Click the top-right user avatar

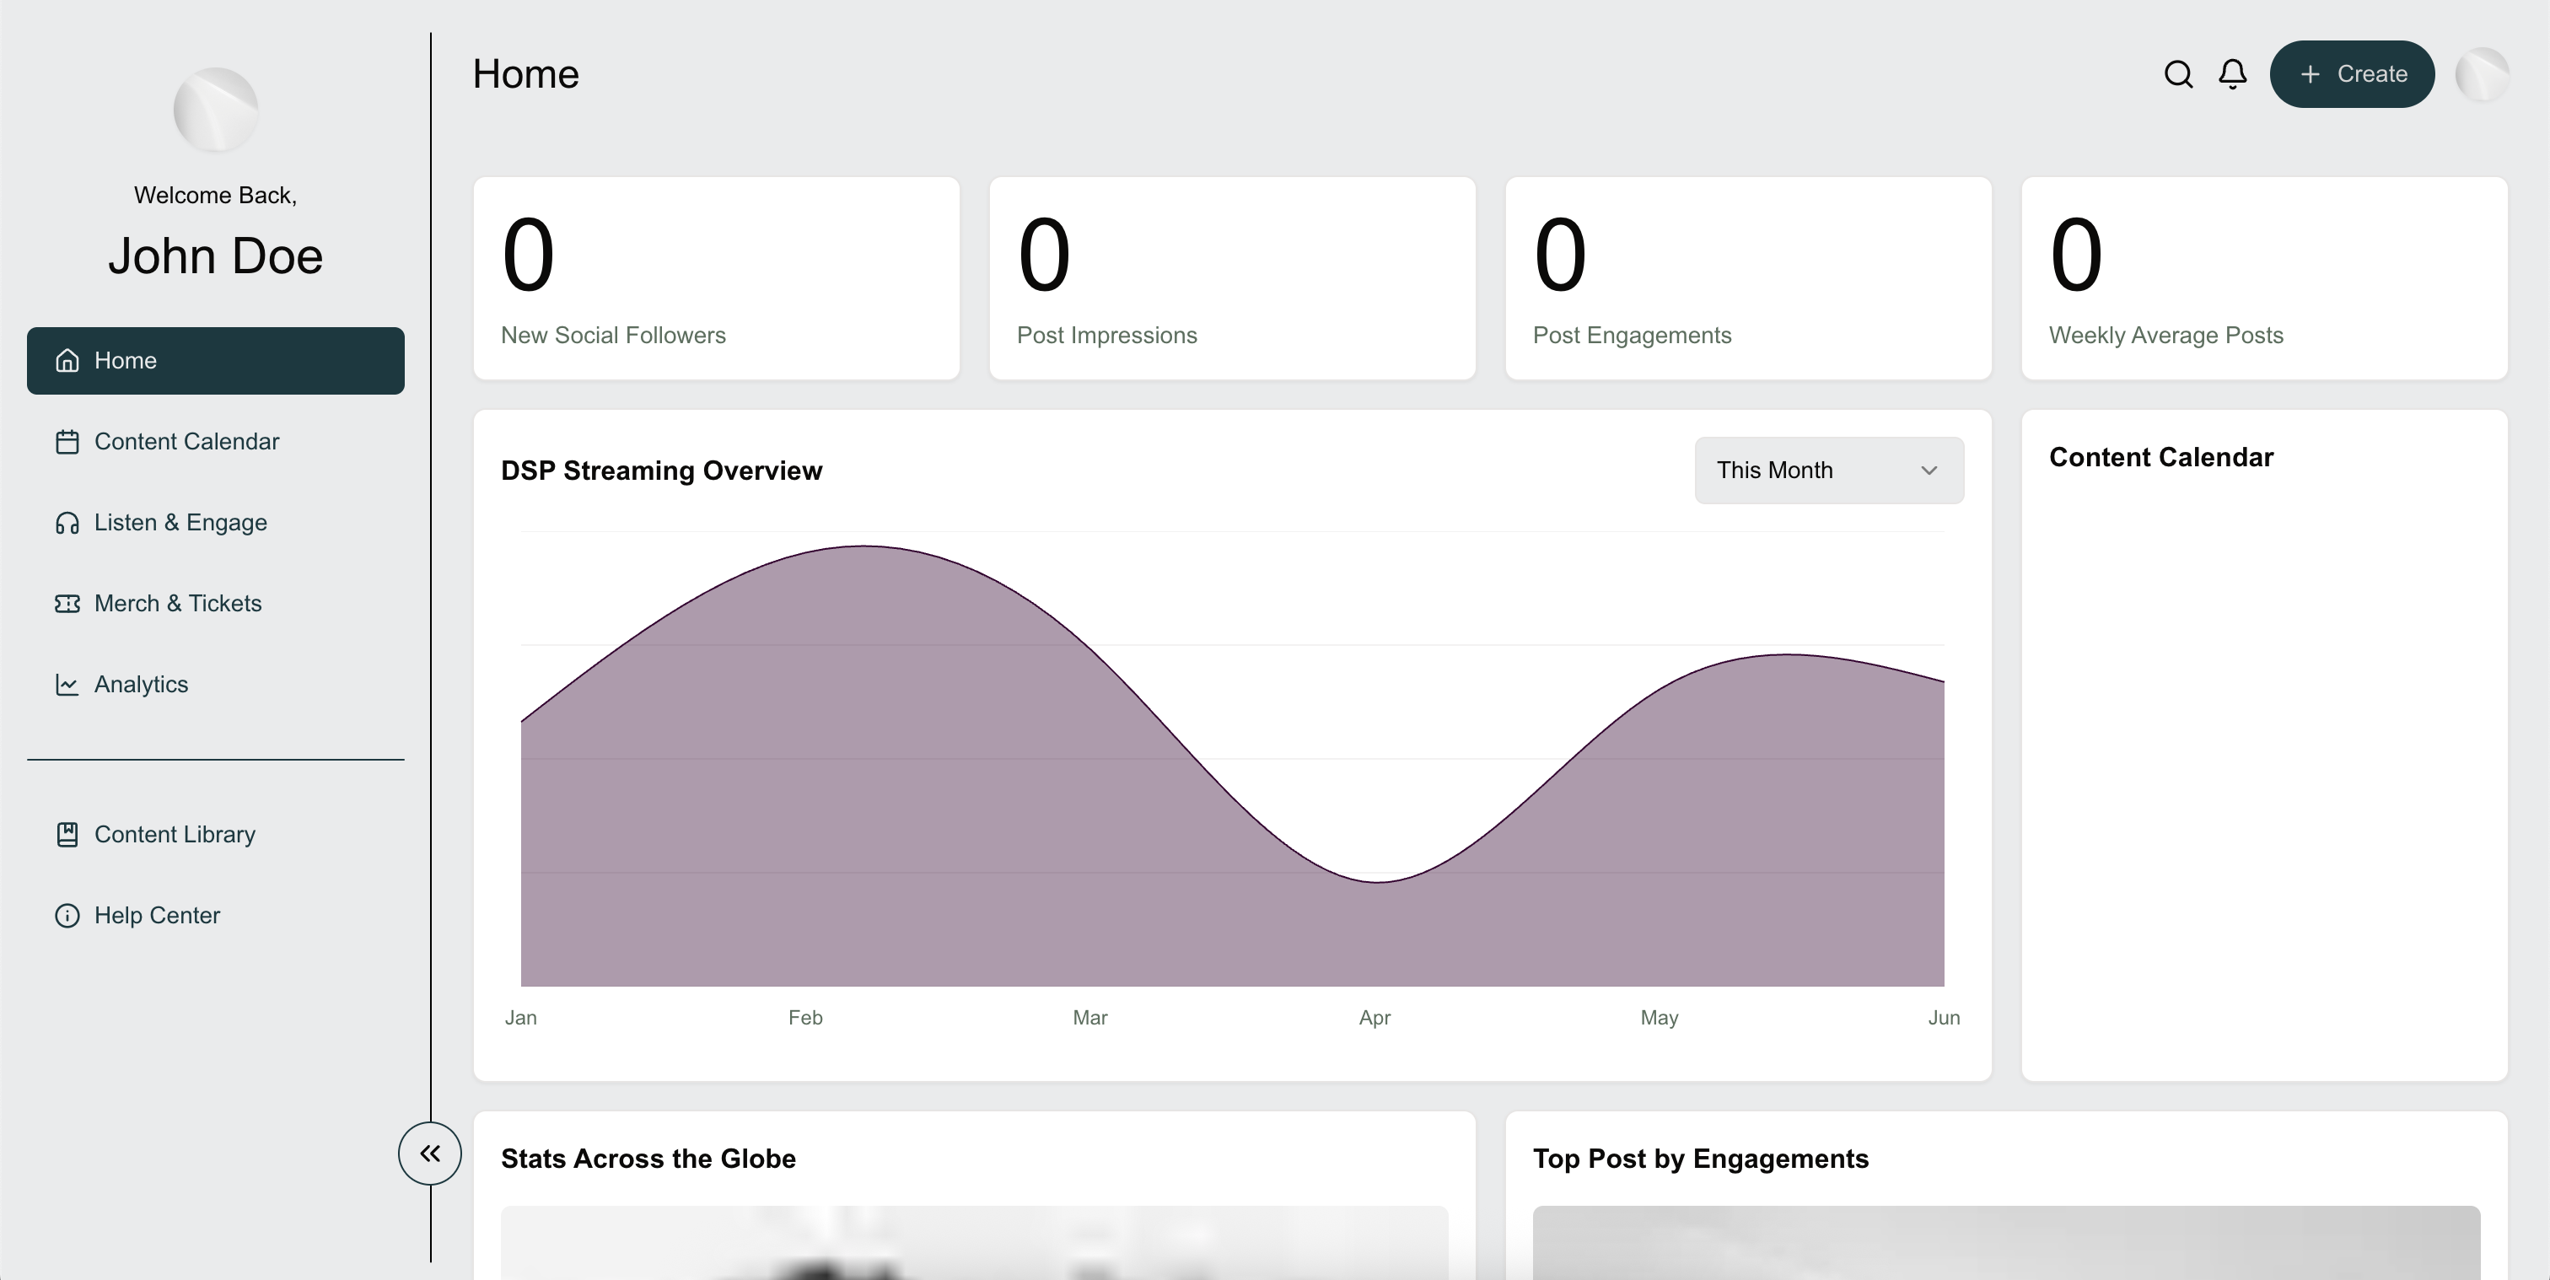point(2482,74)
